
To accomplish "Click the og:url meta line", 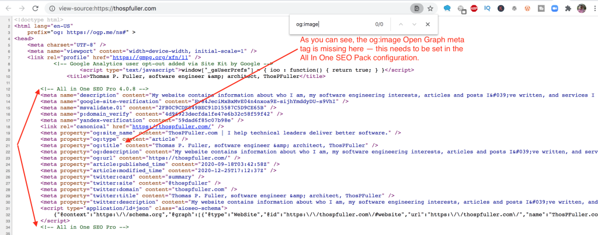I will 140,158.
